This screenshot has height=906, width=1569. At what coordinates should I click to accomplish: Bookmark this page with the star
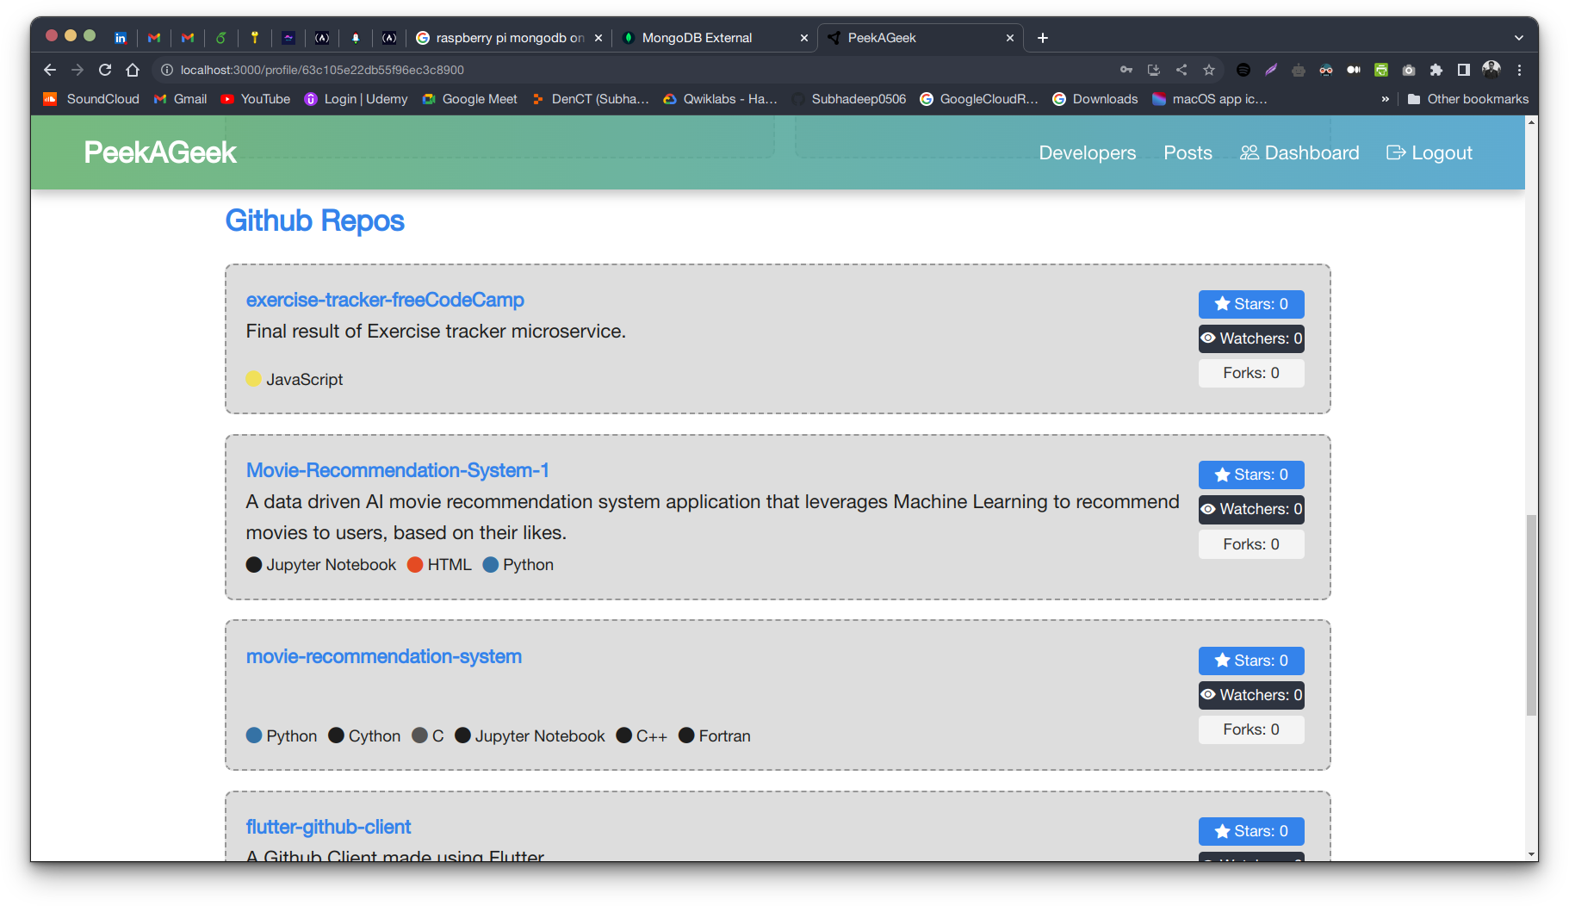coord(1209,70)
